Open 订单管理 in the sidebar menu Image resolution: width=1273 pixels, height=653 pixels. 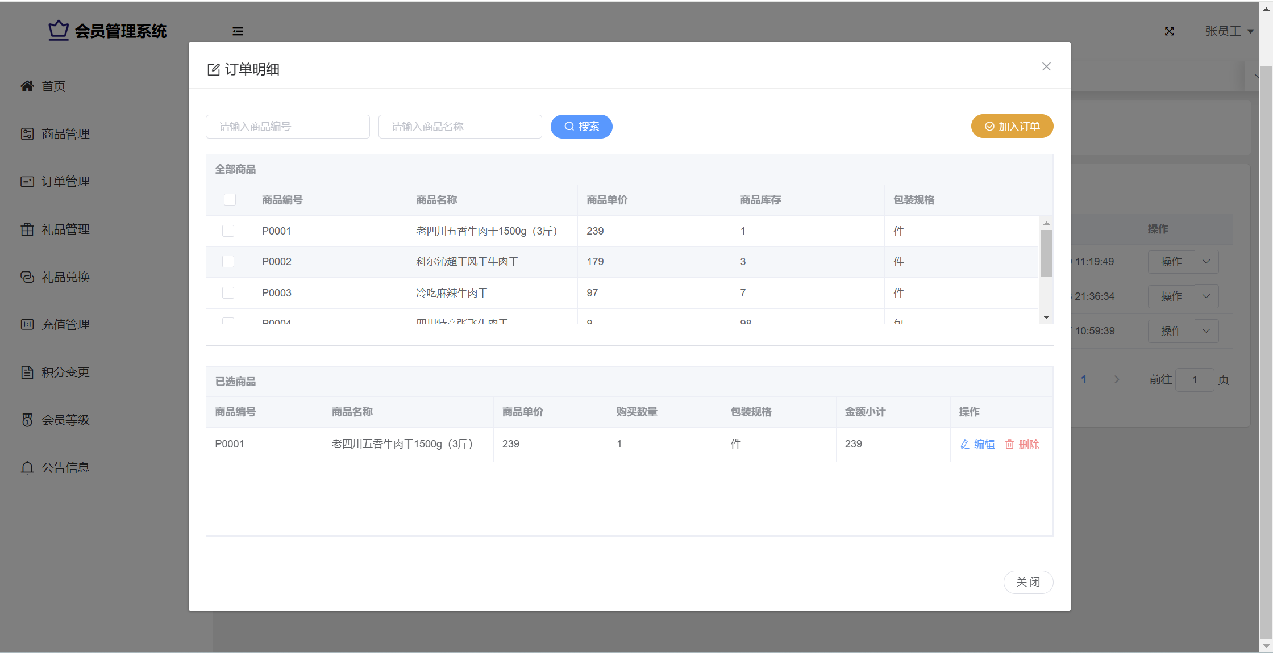[65, 182]
